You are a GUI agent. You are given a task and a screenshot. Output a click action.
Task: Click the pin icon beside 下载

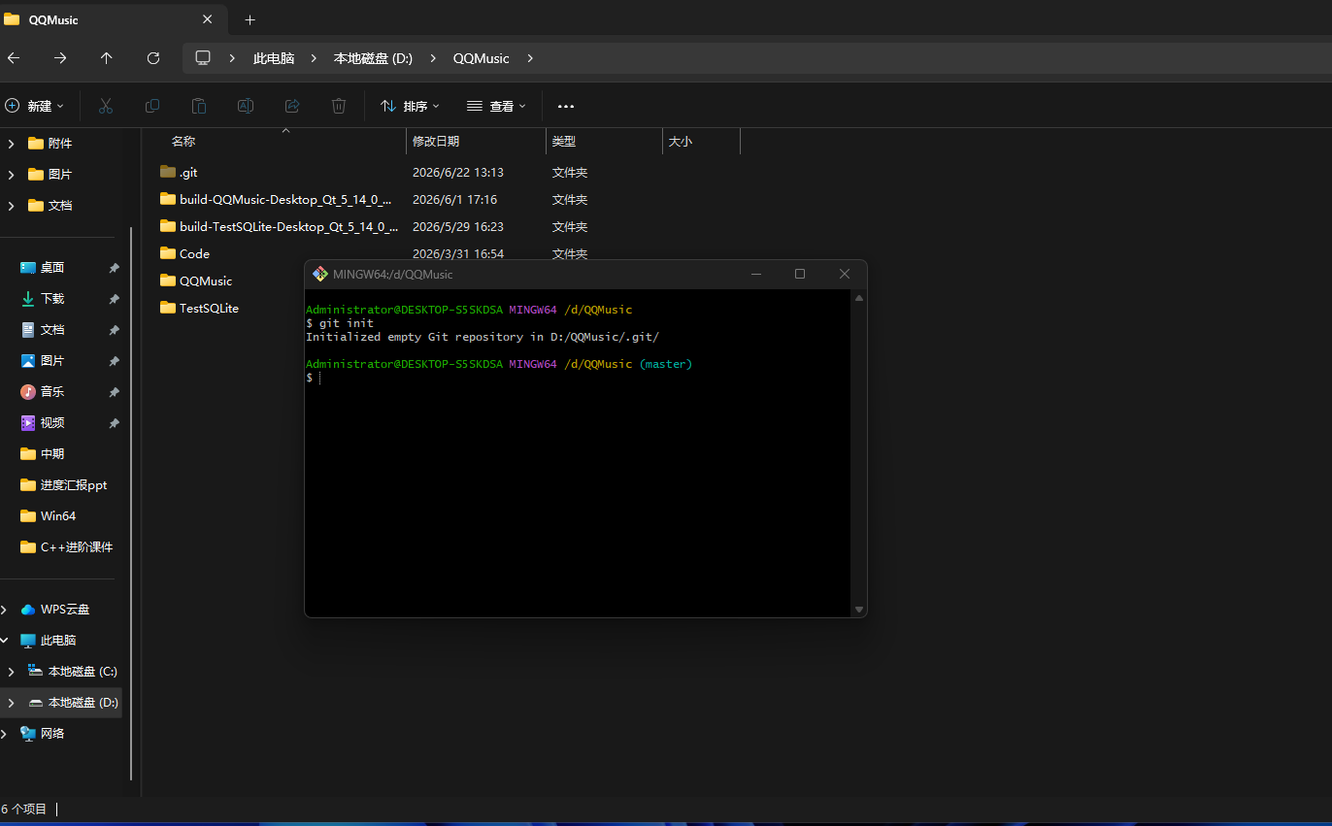pos(114,299)
